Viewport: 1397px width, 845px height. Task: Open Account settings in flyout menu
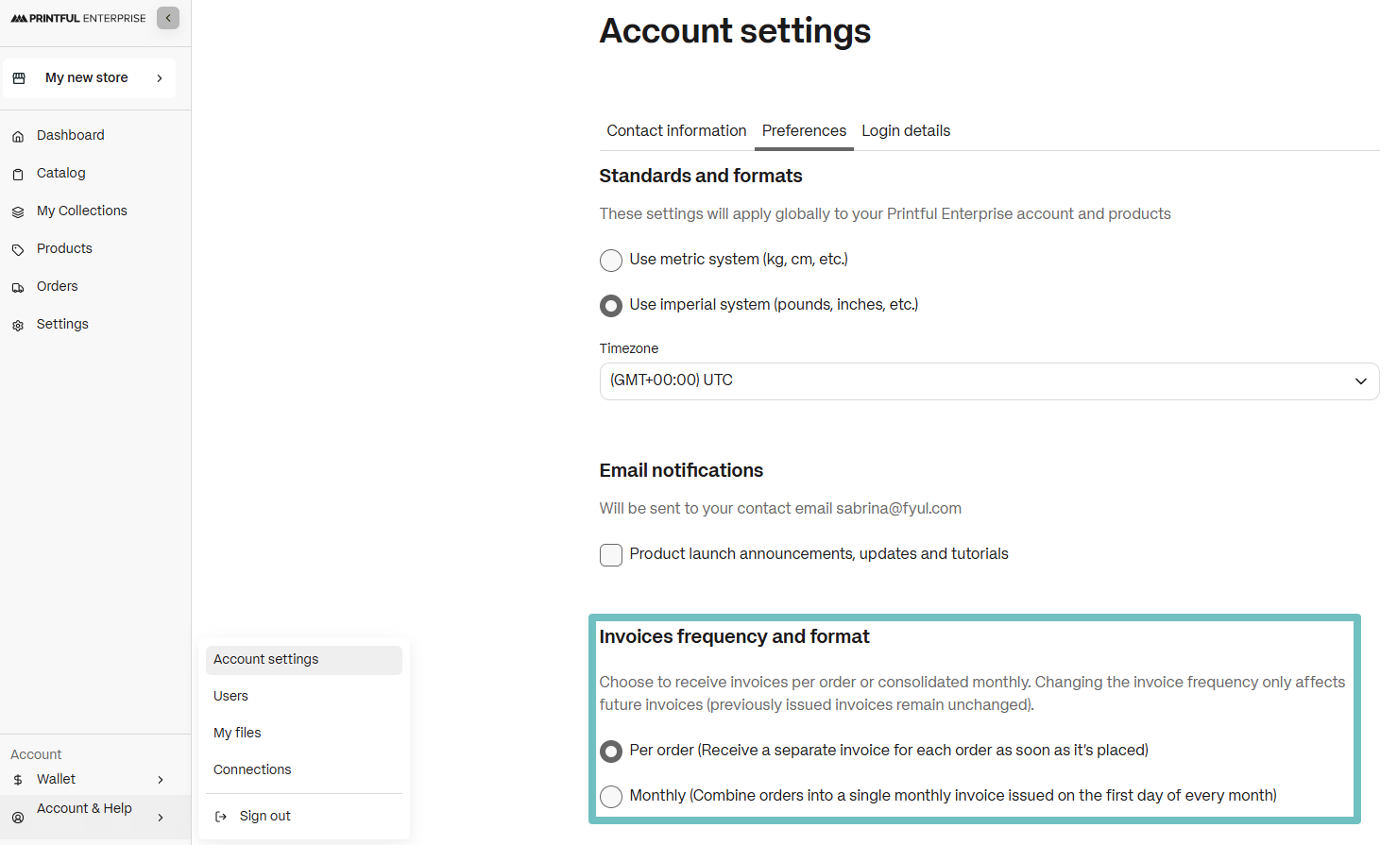pos(304,660)
